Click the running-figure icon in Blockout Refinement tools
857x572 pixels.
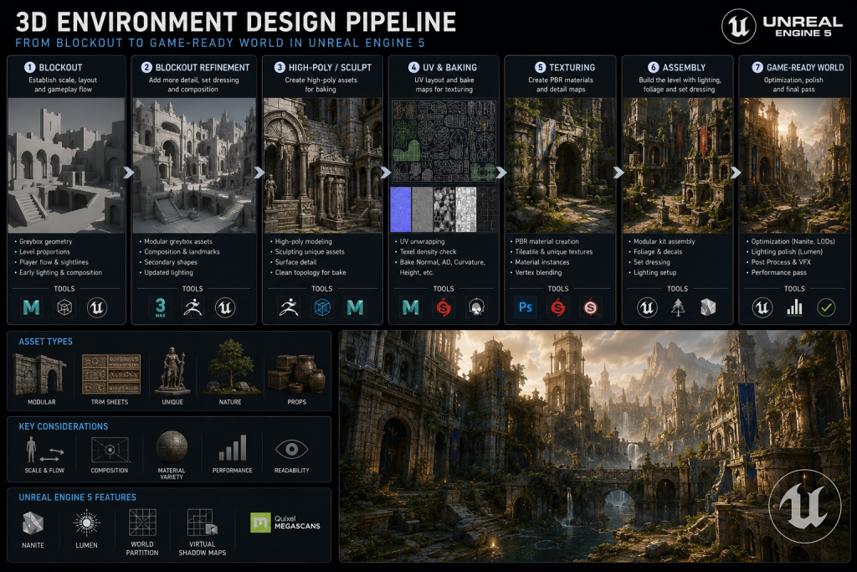tap(192, 307)
